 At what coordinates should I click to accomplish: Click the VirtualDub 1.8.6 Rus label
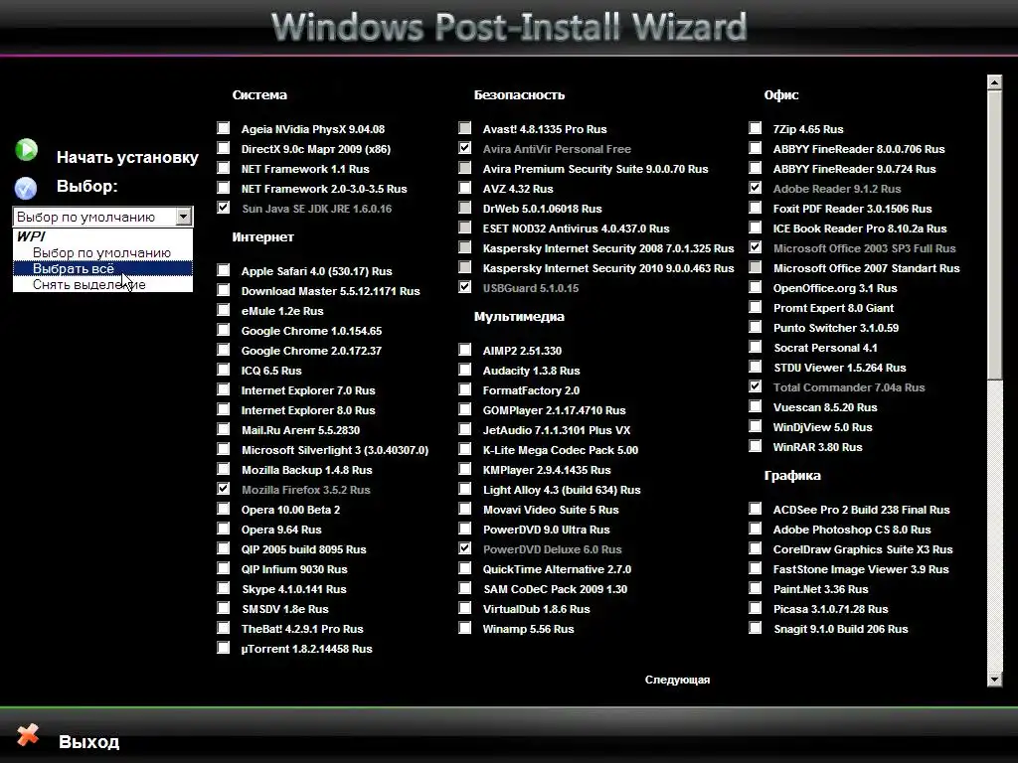[x=536, y=609]
